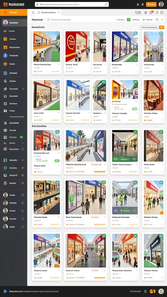Expand the chevron on the second row's last card
Screen dimensions: 167x297
[x=162, y=120]
